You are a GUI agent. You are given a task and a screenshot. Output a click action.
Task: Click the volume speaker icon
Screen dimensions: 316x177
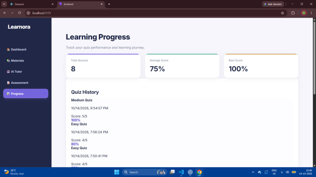(287, 172)
